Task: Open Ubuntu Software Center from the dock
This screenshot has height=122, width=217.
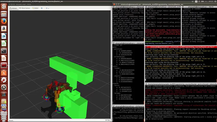Action: (x=4, y=73)
